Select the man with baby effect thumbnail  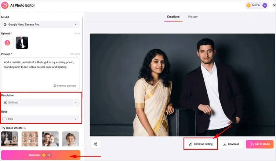point(50,139)
